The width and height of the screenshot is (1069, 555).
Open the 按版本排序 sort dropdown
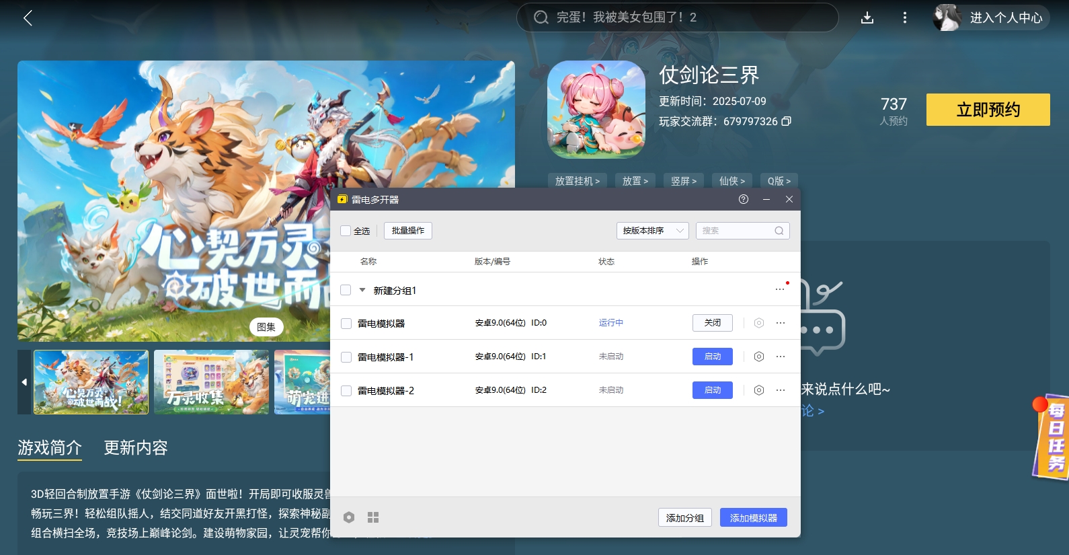pos(652,231)
